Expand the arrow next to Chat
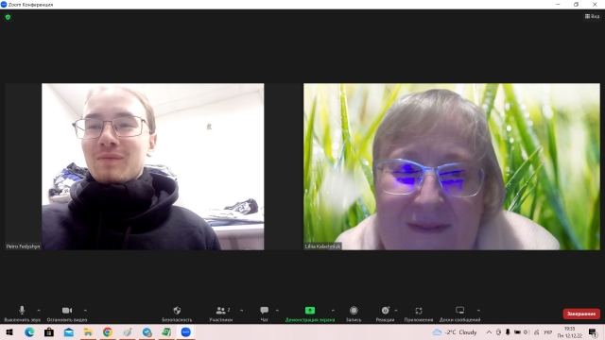605x340 pixels. point(277,311)
